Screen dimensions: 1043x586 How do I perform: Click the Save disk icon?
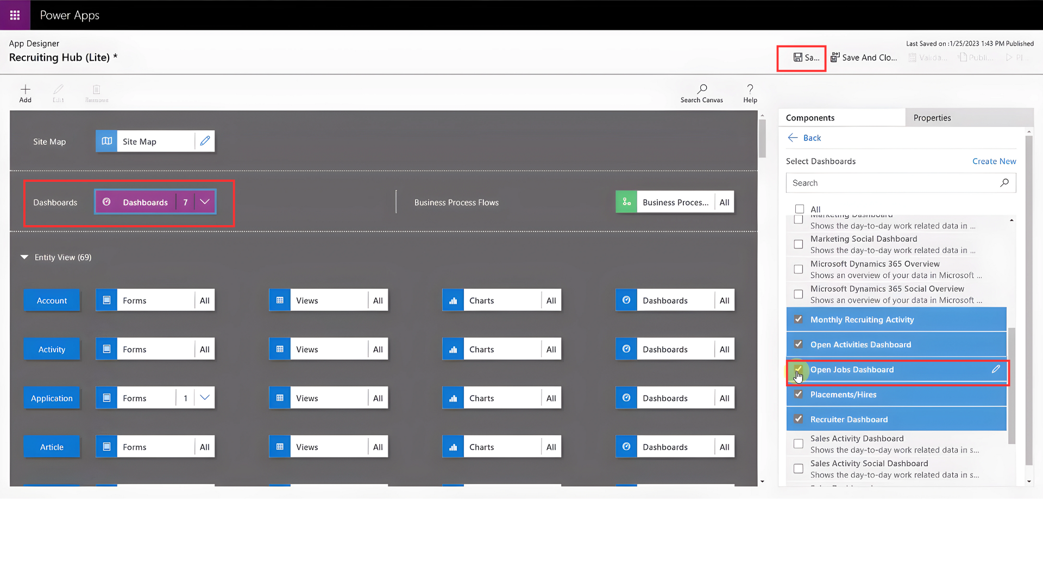click(797, 58)
